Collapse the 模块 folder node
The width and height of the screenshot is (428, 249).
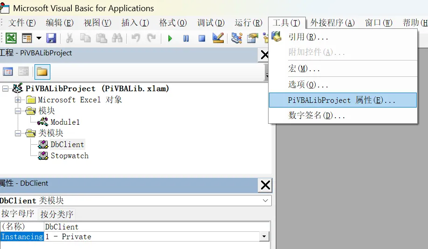(x=18, y=111)
